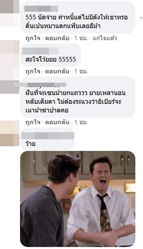Open the blurred author name above 'ว๊าย'

point(48,136)
